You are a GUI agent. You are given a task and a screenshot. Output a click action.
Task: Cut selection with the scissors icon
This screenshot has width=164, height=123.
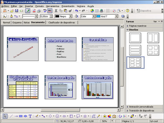[56, 11]
